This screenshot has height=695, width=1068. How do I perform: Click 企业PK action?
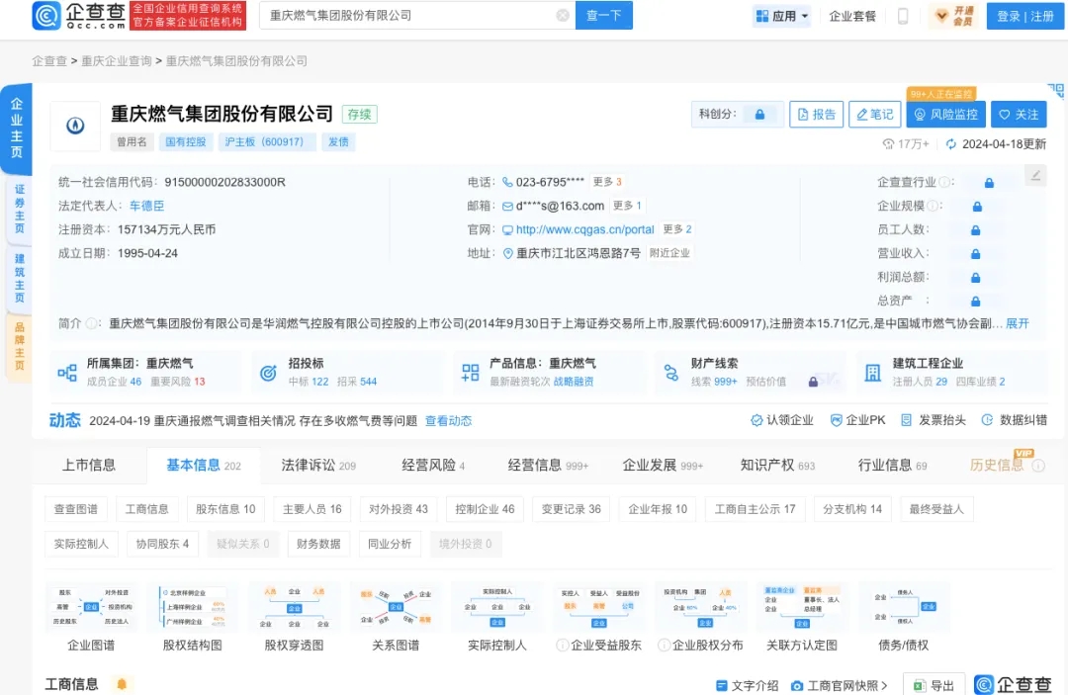coord(857,421)
